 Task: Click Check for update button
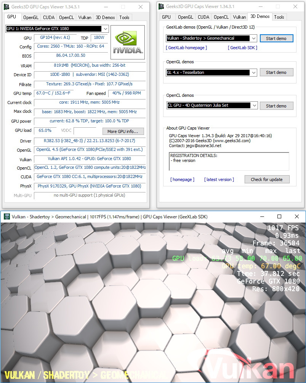(267, 179)
